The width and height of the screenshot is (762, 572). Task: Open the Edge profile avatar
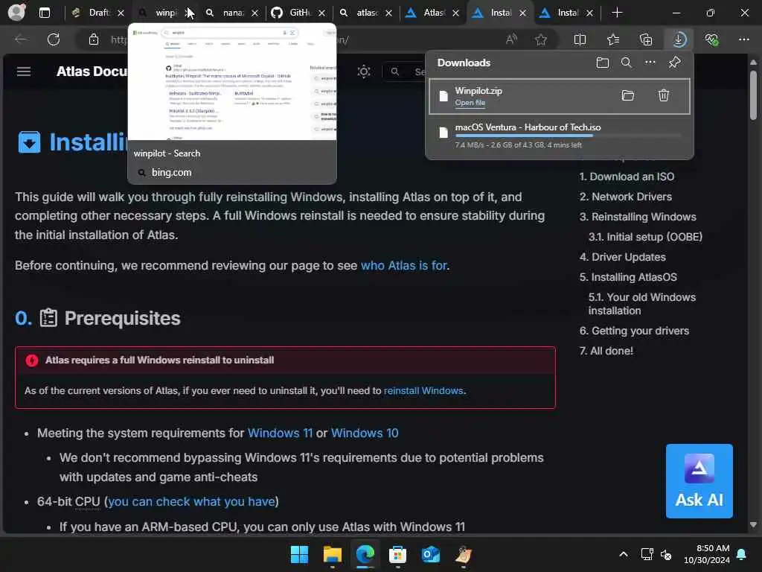(16, 12)
